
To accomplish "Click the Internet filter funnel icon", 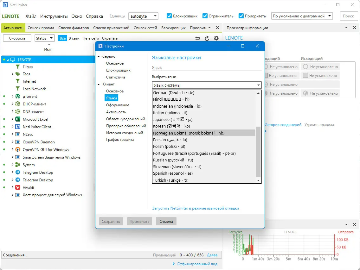I will [18, 81].
